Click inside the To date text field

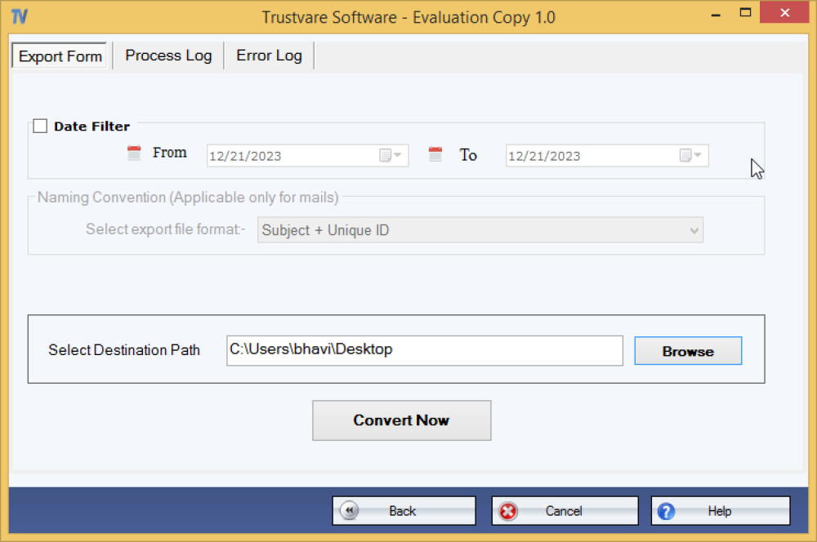tap(588, 156)
